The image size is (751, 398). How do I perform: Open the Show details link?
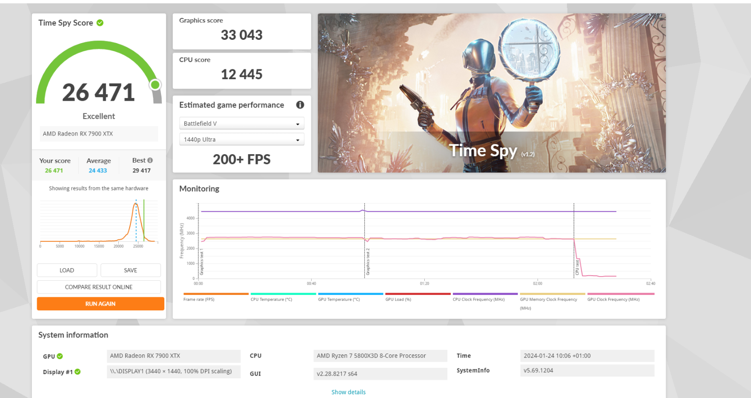pos(348,392)
